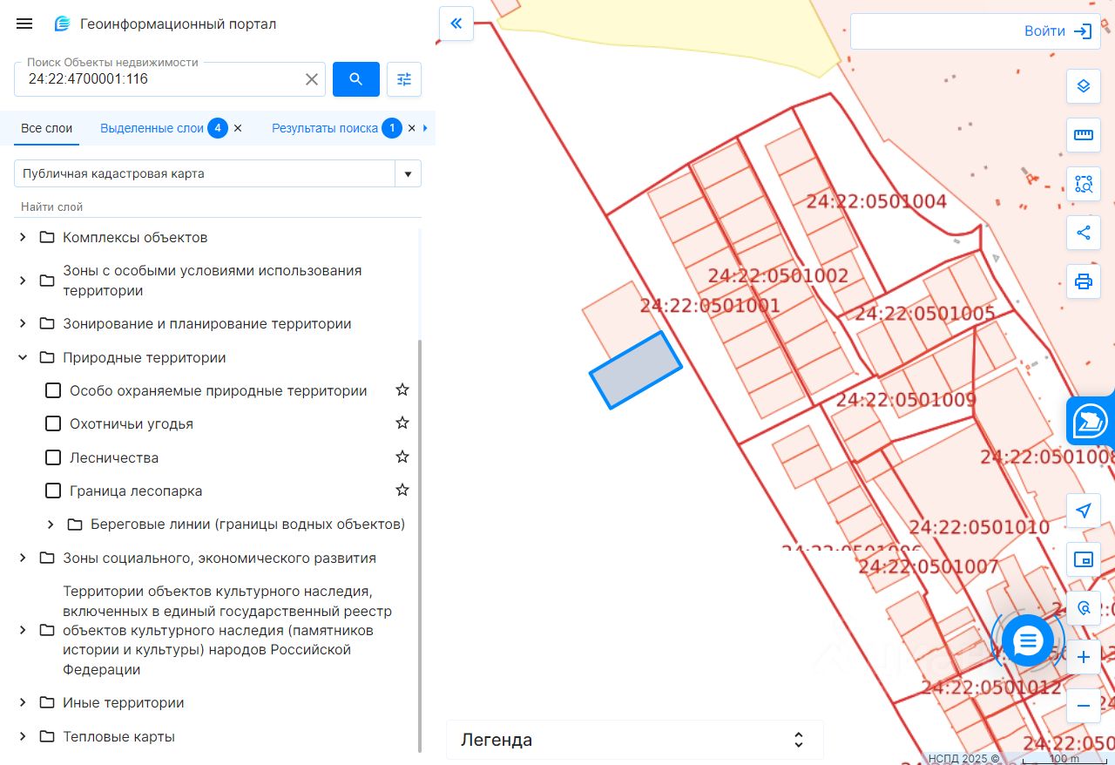
Task: Click map label 24:22:0501002
Action: [x=778, y=277]
